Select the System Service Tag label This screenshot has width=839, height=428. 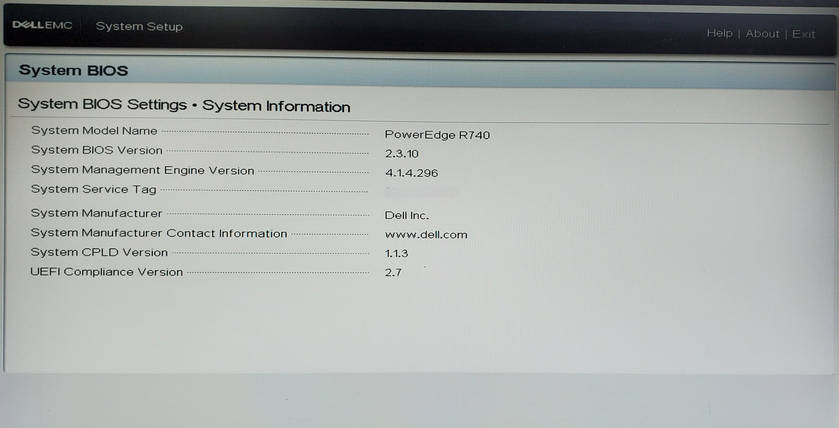[x=93, y=190]
